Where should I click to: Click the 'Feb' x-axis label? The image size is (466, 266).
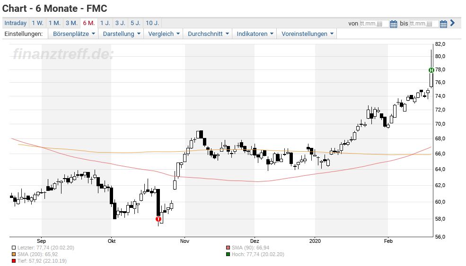(388, 241)
